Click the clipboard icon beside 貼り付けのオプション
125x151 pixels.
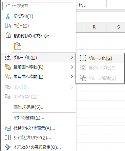8,35
